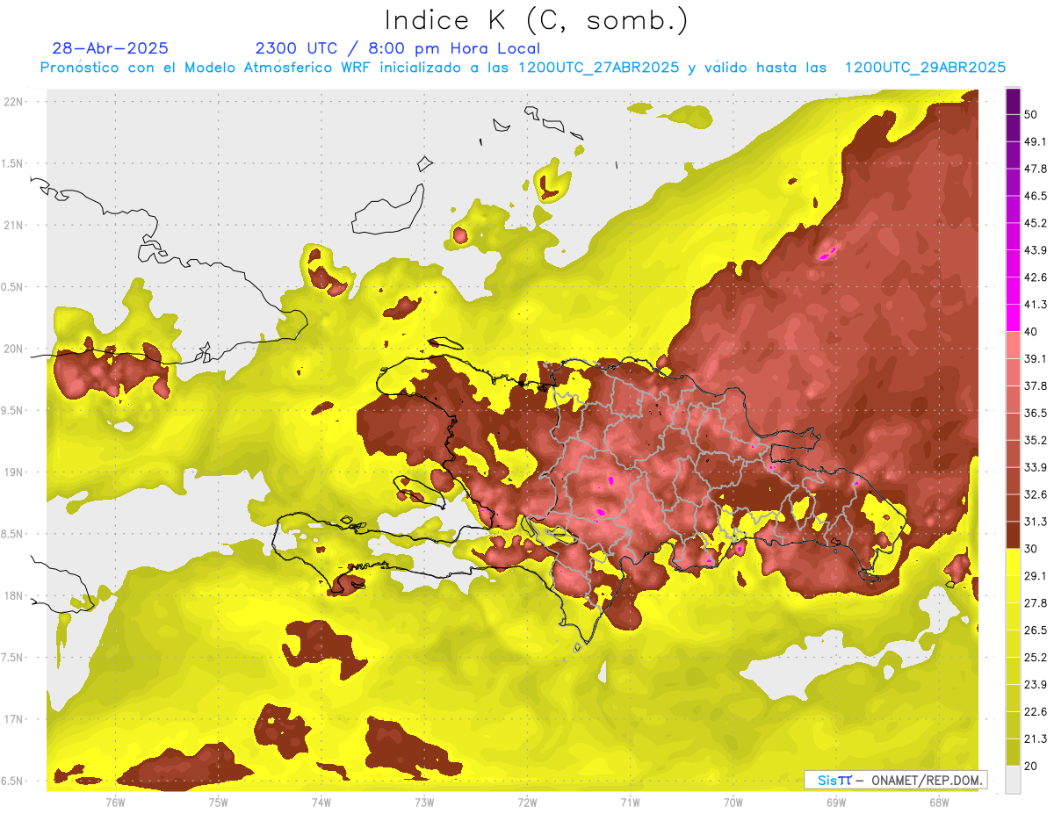Select the date text '28-Abr-2025'
Image resolution: width=1054 pixels, height=814 pixels.
click(x=111, y=48)
